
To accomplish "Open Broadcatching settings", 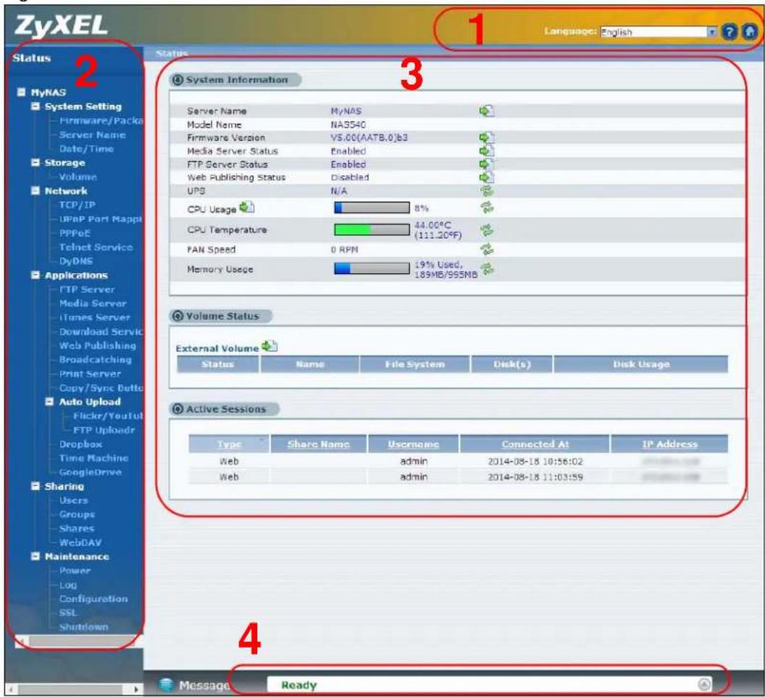I will tap(95, 359).
